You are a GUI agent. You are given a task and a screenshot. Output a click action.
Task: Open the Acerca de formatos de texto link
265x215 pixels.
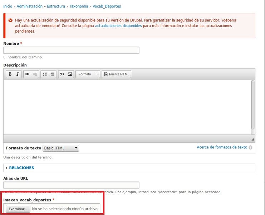tap(222, 147)
